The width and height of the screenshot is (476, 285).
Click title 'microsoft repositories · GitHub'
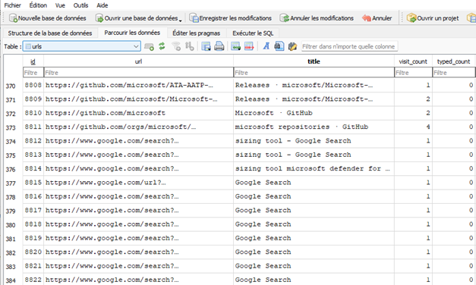[314, 127]
